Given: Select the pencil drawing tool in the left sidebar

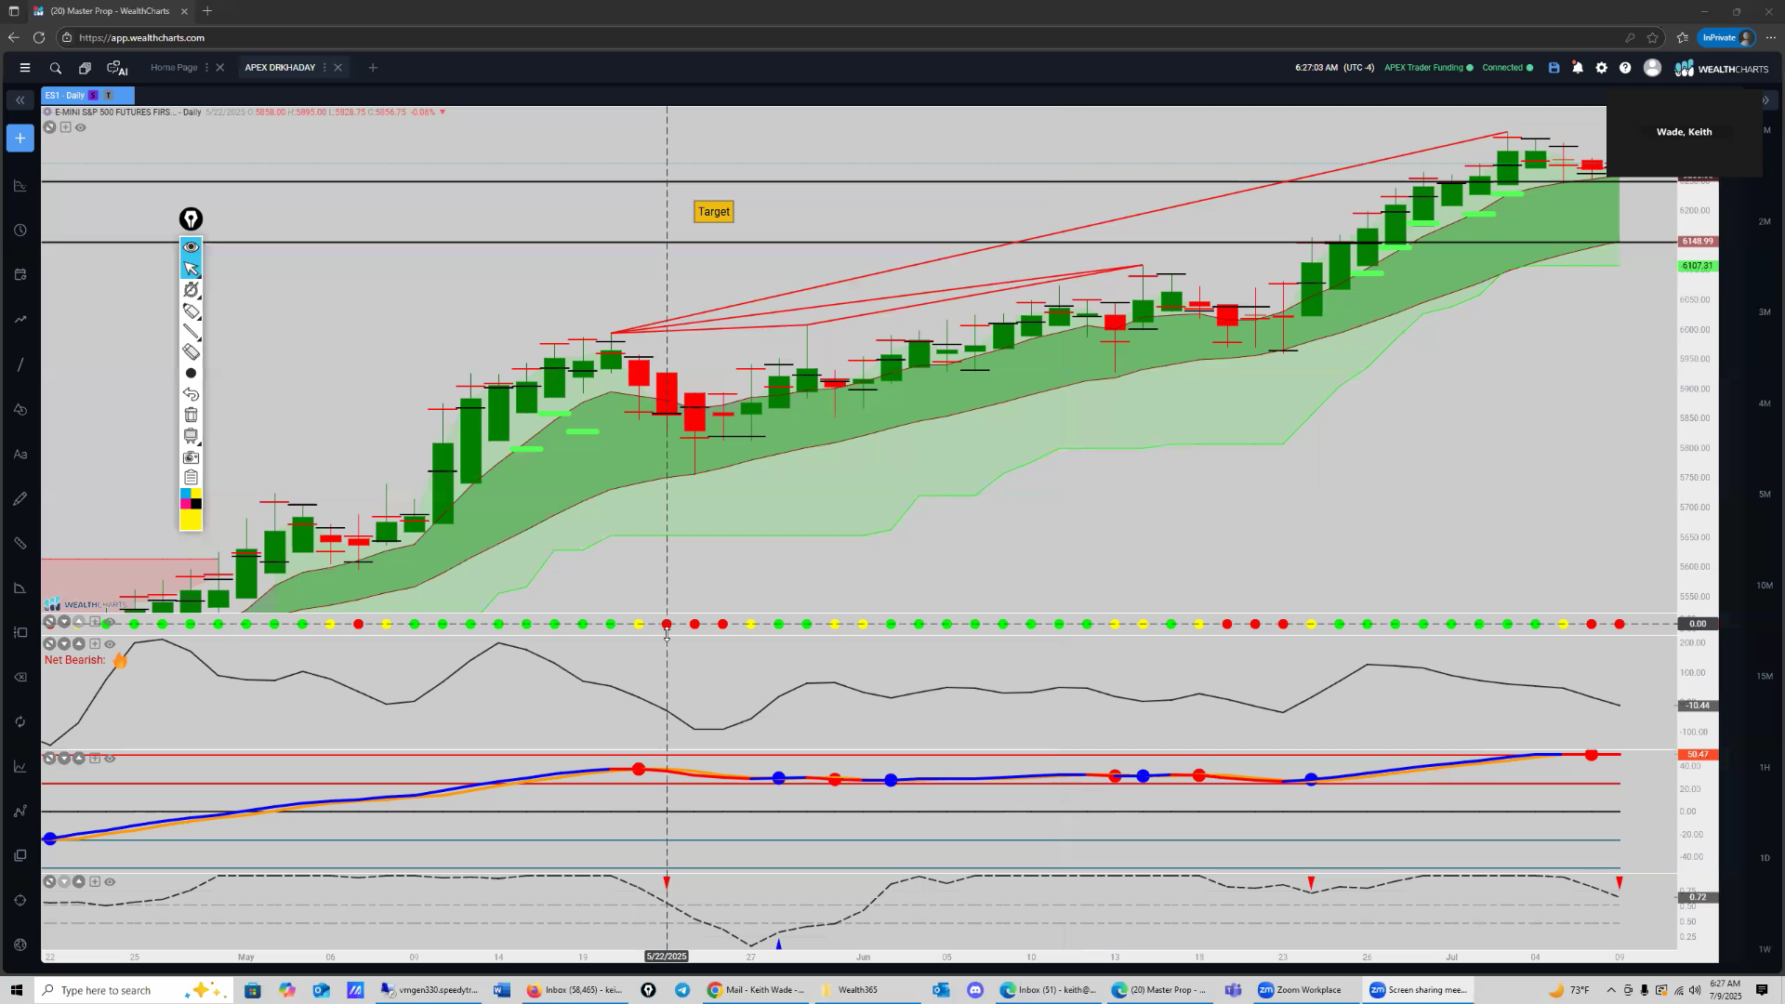Looking at the screenshot, I should 20,499.
